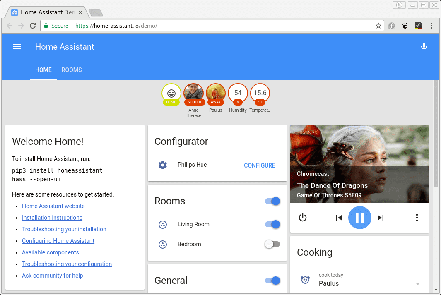Image resolution: width=441 pixels, height=295 pixels.
Task: Turn off Chromecast with power icon
Action: coord(303,218)
